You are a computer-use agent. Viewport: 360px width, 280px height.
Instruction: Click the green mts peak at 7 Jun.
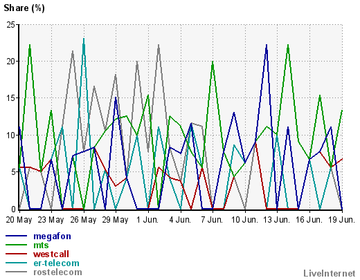pyautogui.click(x=213, y=62)
